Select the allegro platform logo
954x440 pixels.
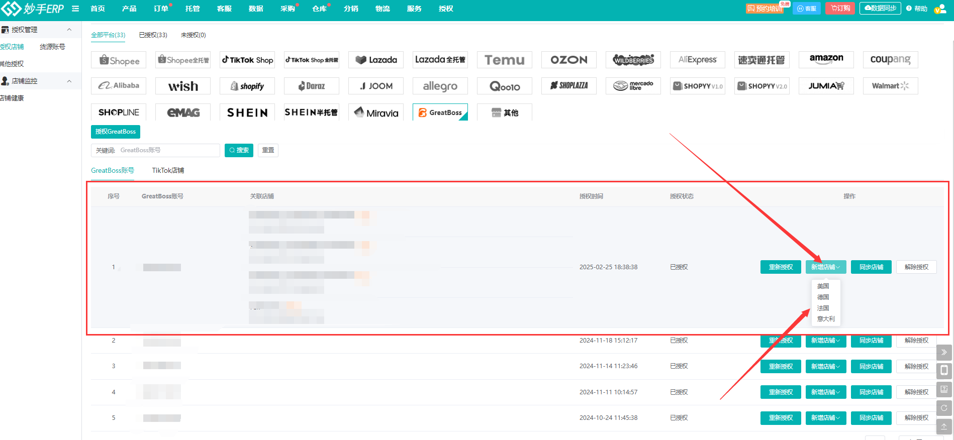pyautogui.click(x=440, y=86)
